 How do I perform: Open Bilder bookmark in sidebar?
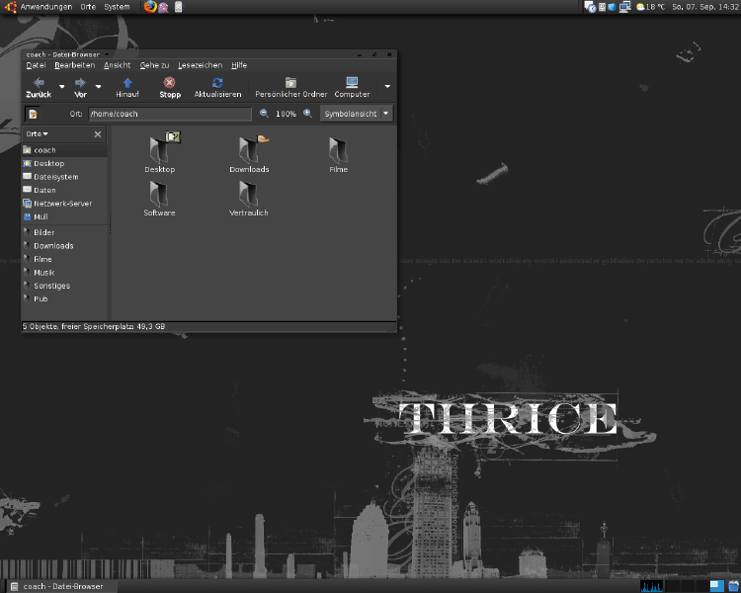(x=64, y=232)
